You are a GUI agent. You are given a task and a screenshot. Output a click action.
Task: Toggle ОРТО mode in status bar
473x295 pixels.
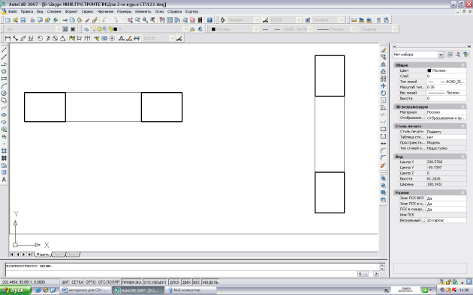point(91,282)
